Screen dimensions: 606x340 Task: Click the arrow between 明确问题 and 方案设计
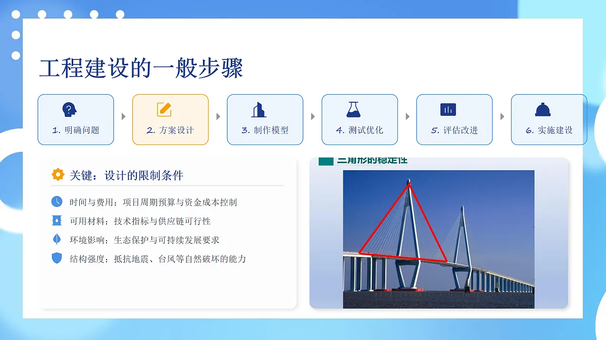[123, 116]
